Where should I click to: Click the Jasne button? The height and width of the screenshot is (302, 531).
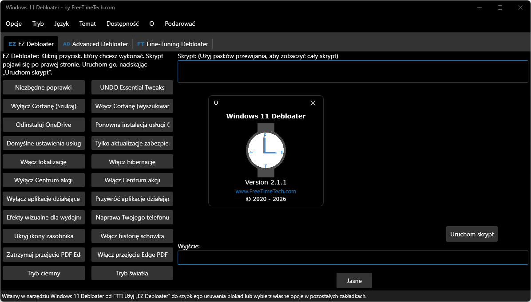tap(354, 281)
